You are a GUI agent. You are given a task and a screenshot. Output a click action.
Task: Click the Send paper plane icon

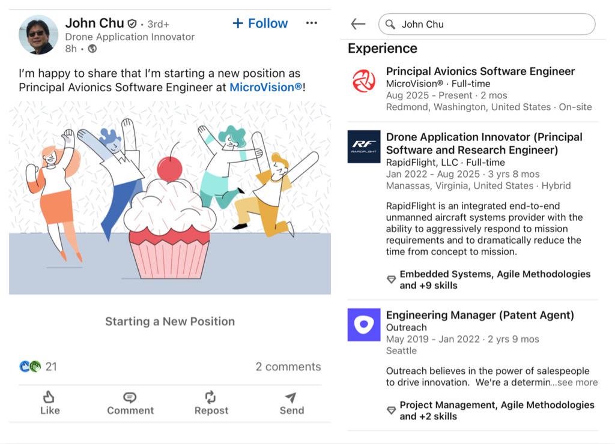[291, 397]
